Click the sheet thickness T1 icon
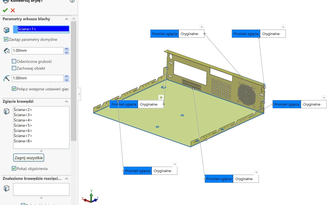Viewport: 328px width, 205px height. (x=6, y=51)
